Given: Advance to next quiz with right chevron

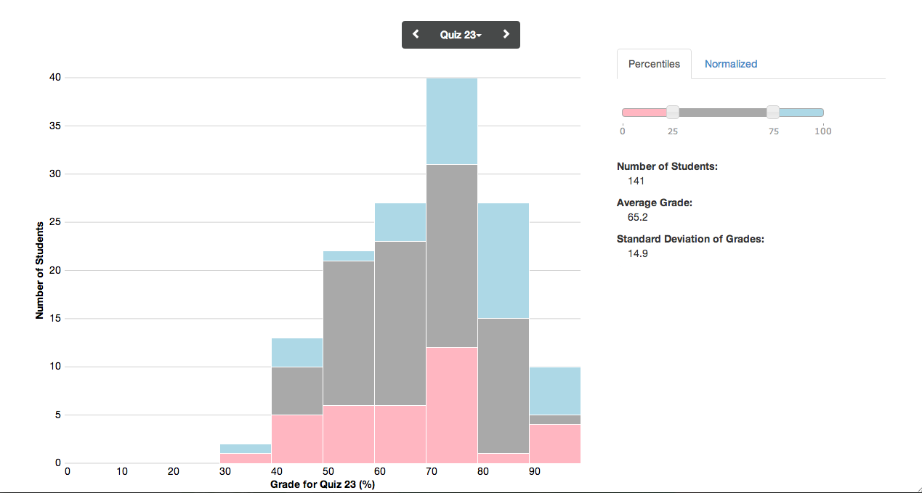Looking at the screenshot, I should (506, 34).
